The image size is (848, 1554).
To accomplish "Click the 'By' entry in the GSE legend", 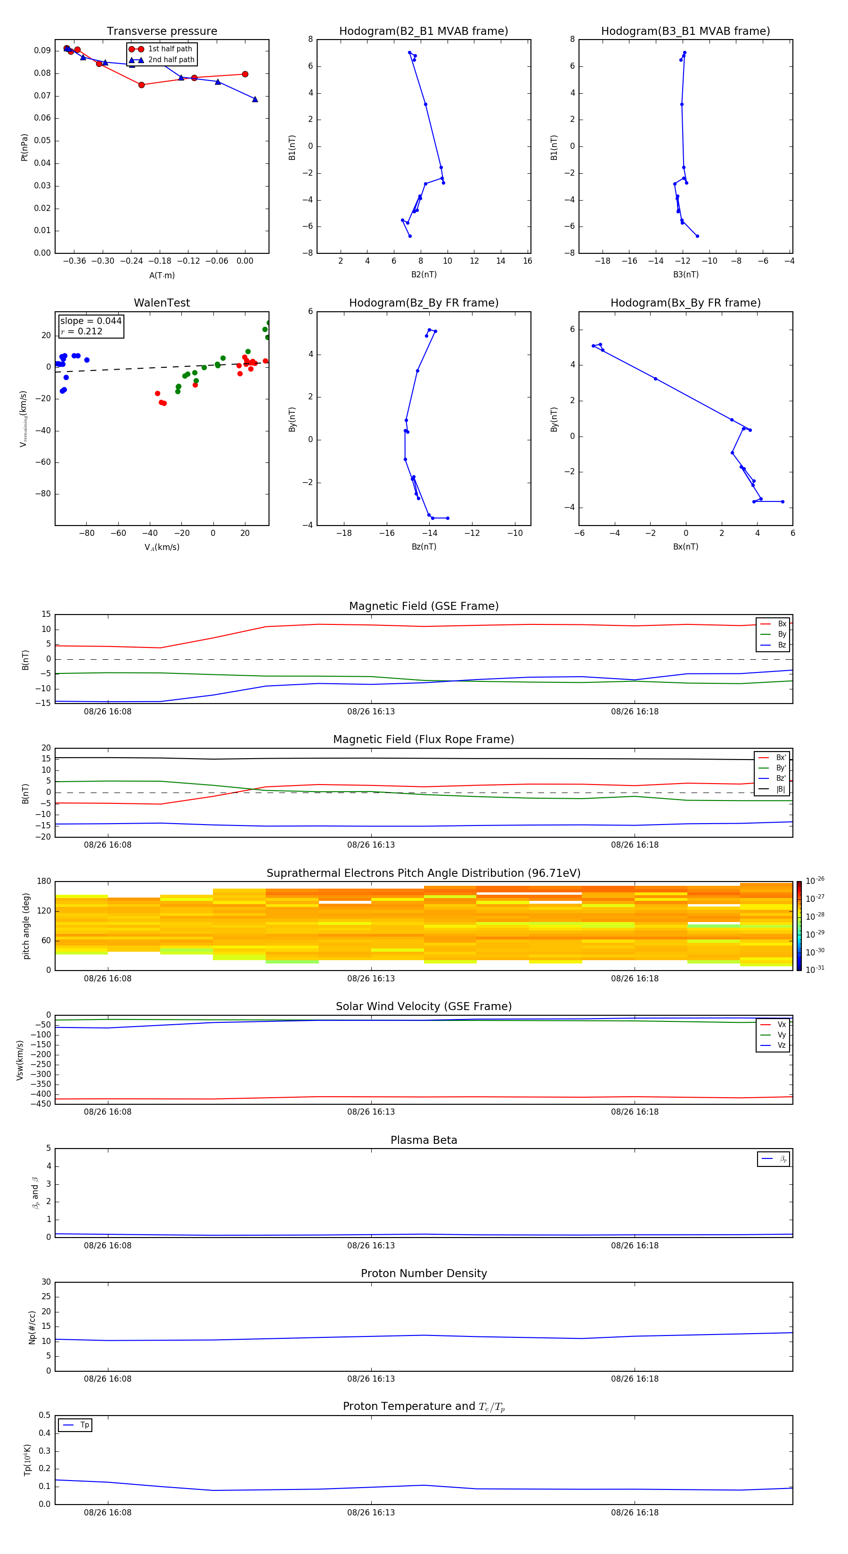I will pyautogui.click(x=774, y=634).
